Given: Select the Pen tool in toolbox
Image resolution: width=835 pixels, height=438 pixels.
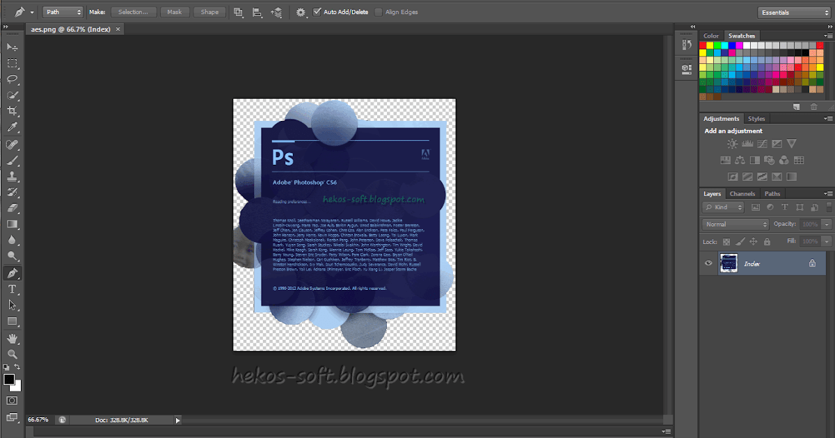Looking at the screenshot, I should coord(13,273).
